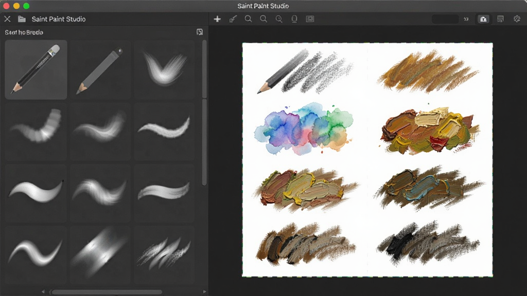This screenshot has width=527, height=296.
Task: Click the horizontal scrollbar thumb under the brushes
Action: tap(107, 292)
